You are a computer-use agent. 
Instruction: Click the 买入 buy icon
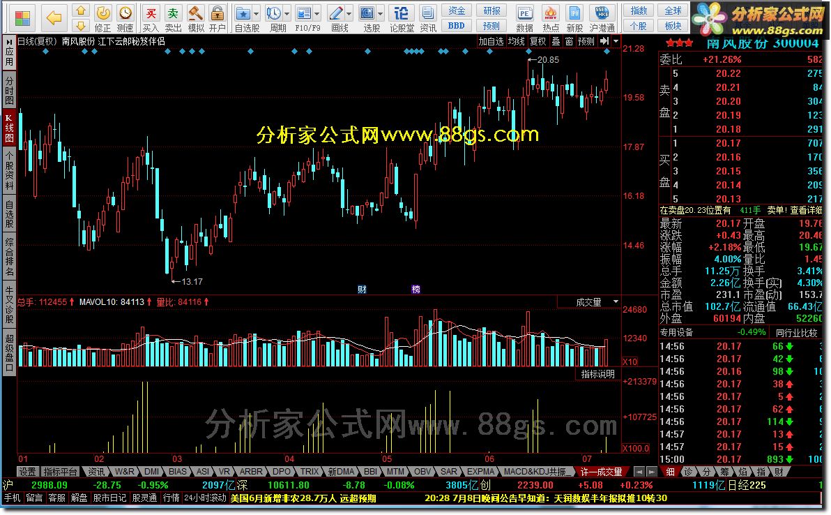click(x=151, y=19)
